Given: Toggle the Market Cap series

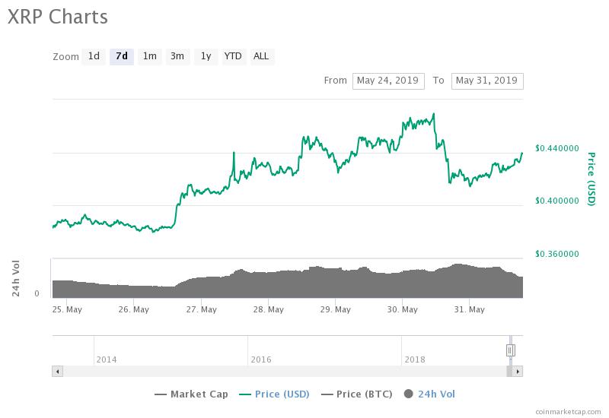Looking at the screenshot, I should tap(191, 394).
